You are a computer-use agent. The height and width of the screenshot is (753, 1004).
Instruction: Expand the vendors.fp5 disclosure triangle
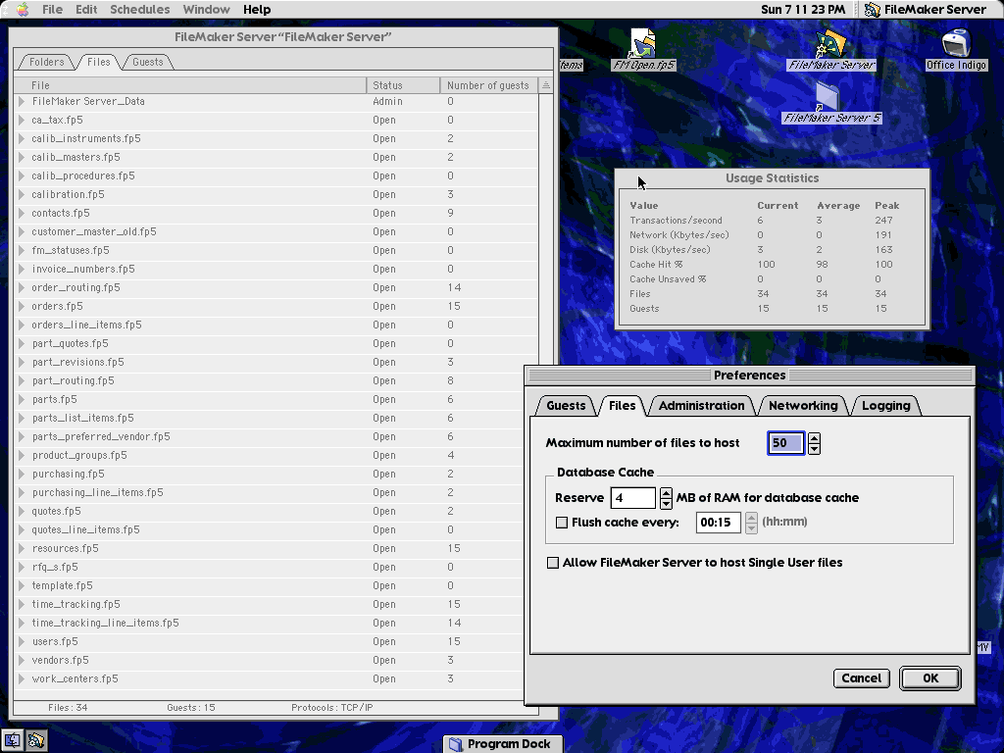click(22, 660)
